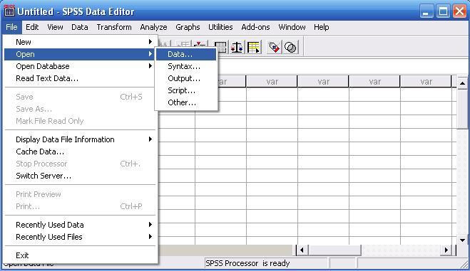This screenshot has width=470, height=271.
Task: Choose Other... from the Open submenu
Action: (186, 102)
